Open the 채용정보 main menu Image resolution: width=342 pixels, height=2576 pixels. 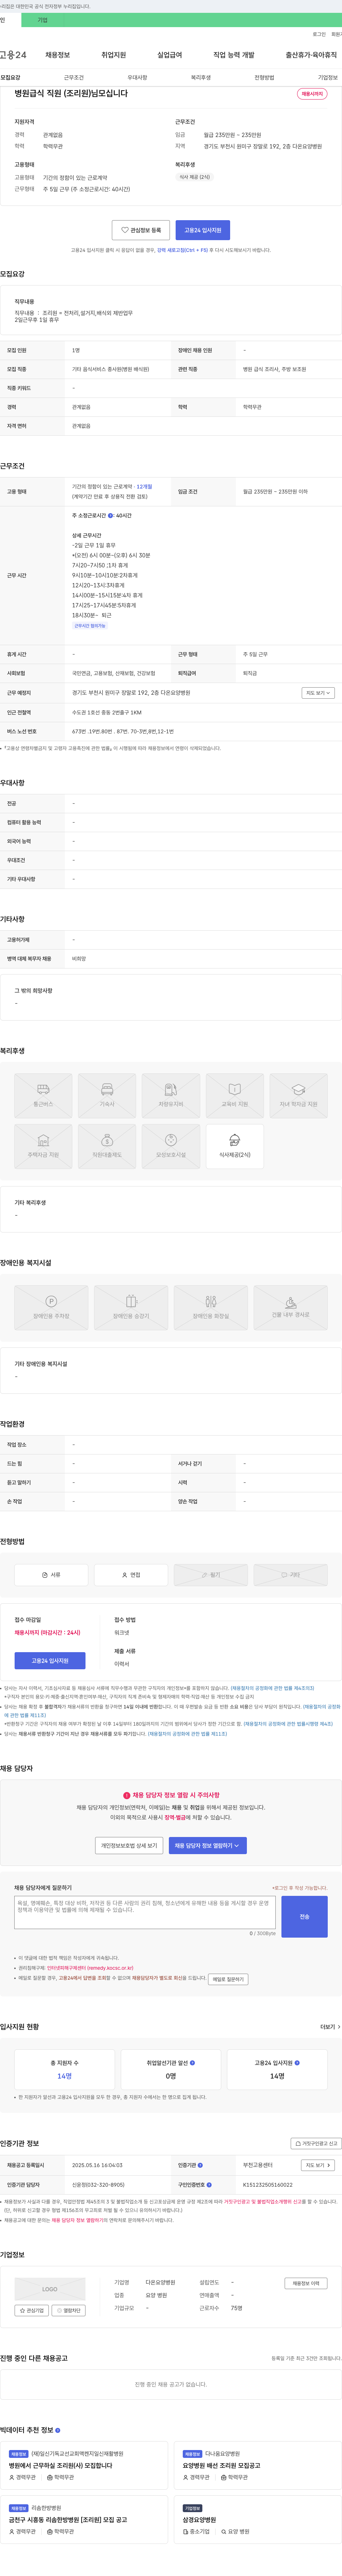pos(58,55)
